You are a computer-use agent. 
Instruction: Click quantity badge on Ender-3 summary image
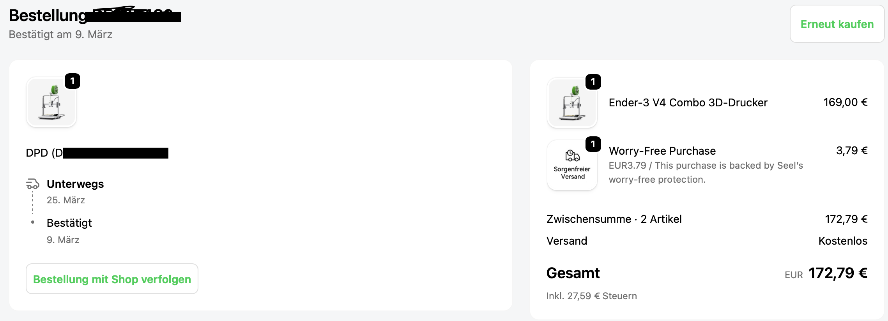(593, 82)
